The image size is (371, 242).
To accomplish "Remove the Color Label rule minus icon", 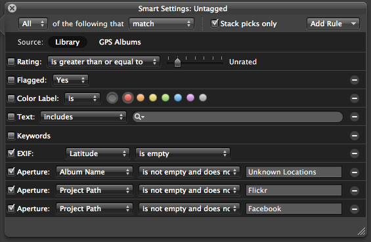I will click(x=354, y=98).
